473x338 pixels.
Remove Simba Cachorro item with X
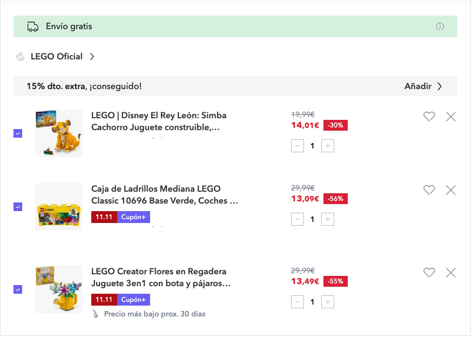pos(451,117)
